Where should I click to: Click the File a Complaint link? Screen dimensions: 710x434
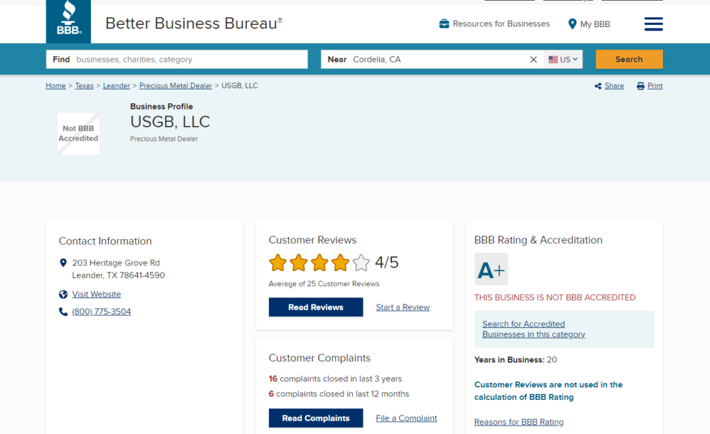coord(406,418)
